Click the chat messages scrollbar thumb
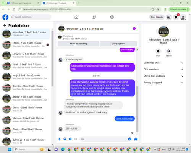191x153 pixels. (x=137, y=109)
